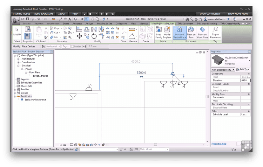Switch to the Collaborate ribbon tab
Viewport: 263px width, 167px height.
click(121, 24)
